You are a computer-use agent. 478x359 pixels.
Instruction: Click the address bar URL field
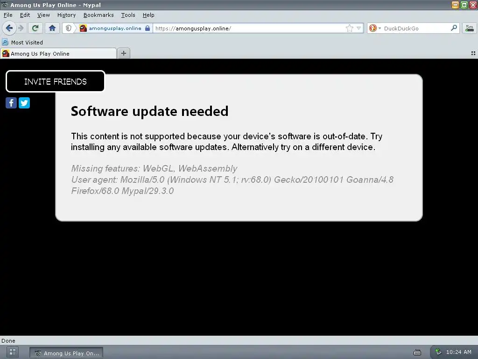click(248, 29)
